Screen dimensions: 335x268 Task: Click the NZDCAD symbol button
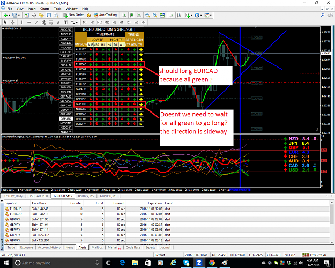tap(66, 123)
